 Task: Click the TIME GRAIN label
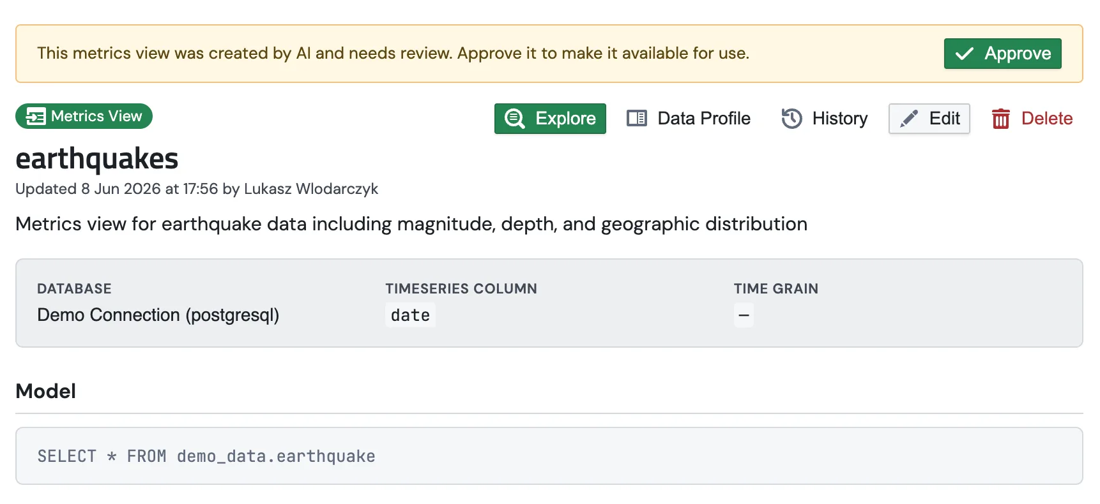776,289
